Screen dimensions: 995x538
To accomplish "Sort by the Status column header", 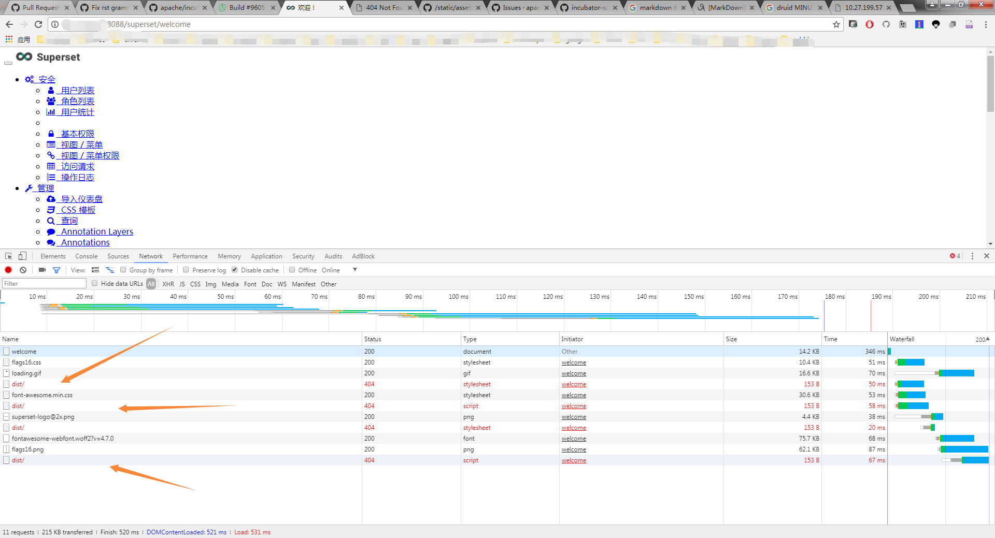I will 411,339.
